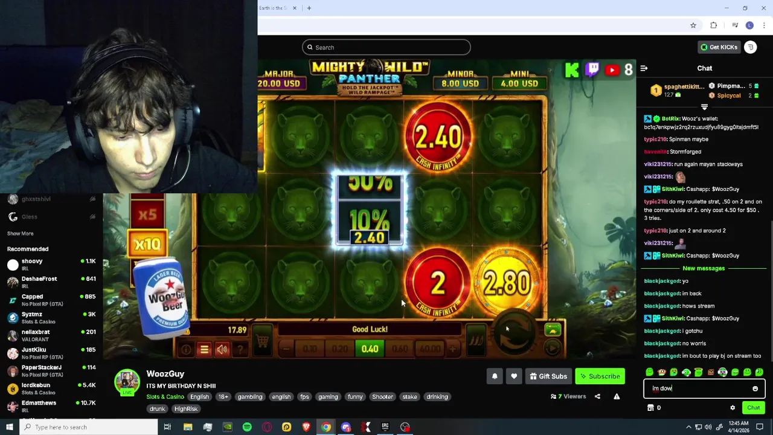Insert the first green emote in quick emotes
This screenshot has height=435, width=773.
[x=649, y=372]
